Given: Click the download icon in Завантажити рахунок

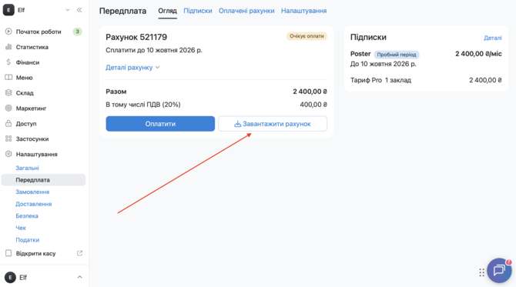Looking at the screenshot, I should click(238, 124).
